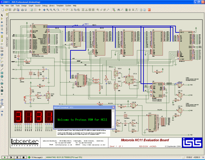Click the GROUND terminal selector entry
Screen dimensions: 205x160
tap(6, 40)
